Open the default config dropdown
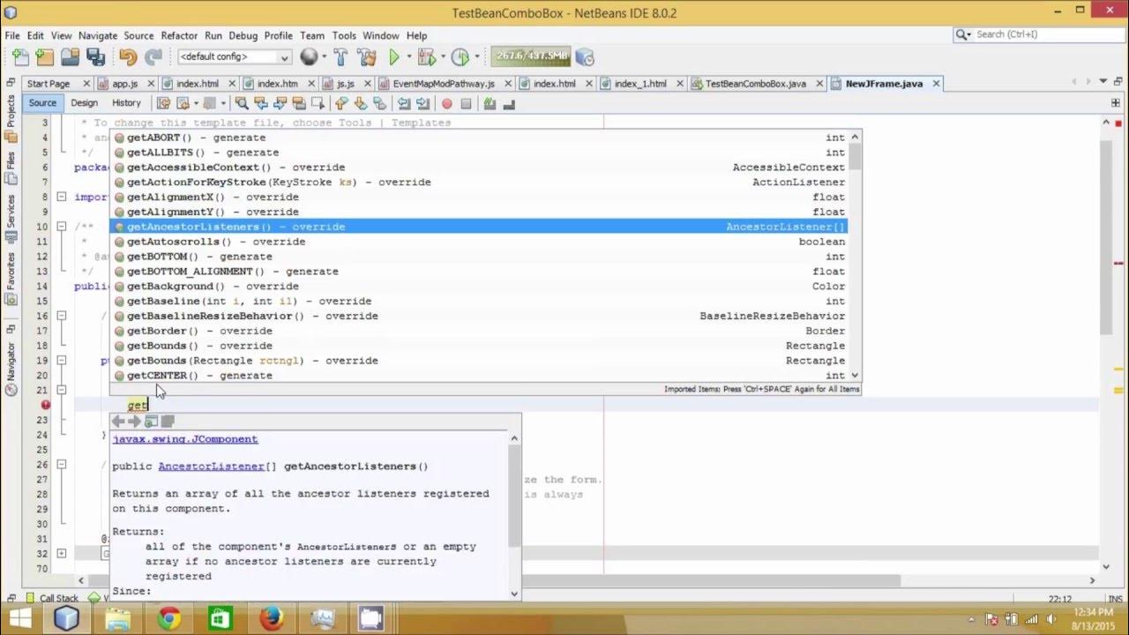This screenshot has width=1129, height=635. click(234, 57)
